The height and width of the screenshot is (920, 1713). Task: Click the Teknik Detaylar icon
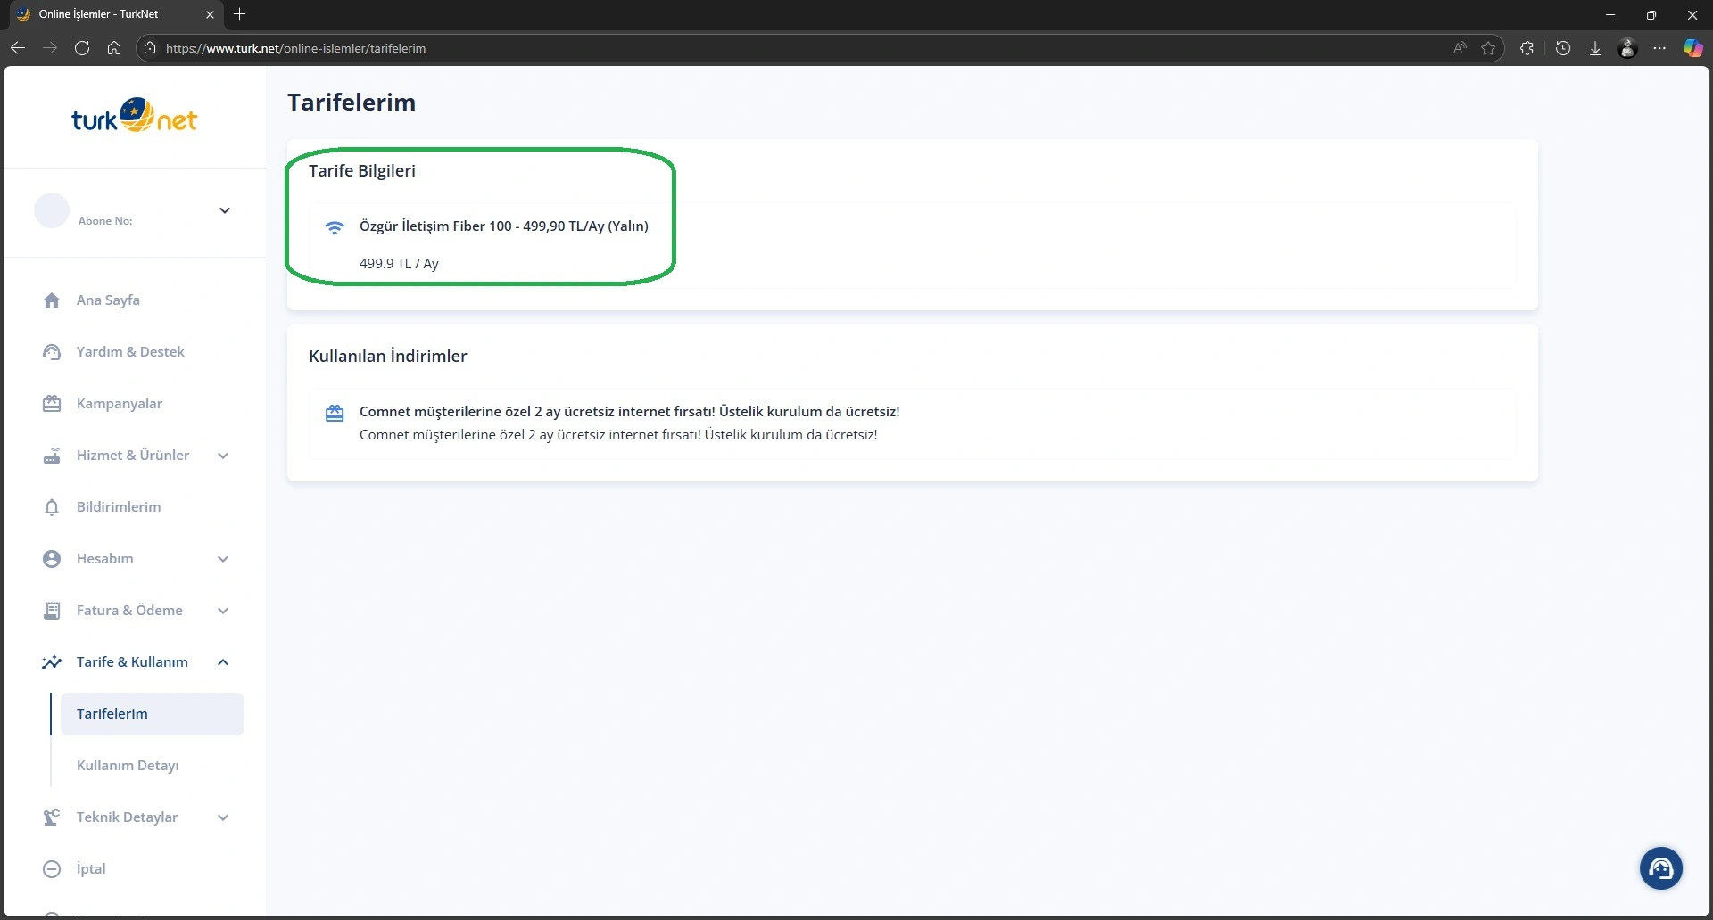[52, 817]
